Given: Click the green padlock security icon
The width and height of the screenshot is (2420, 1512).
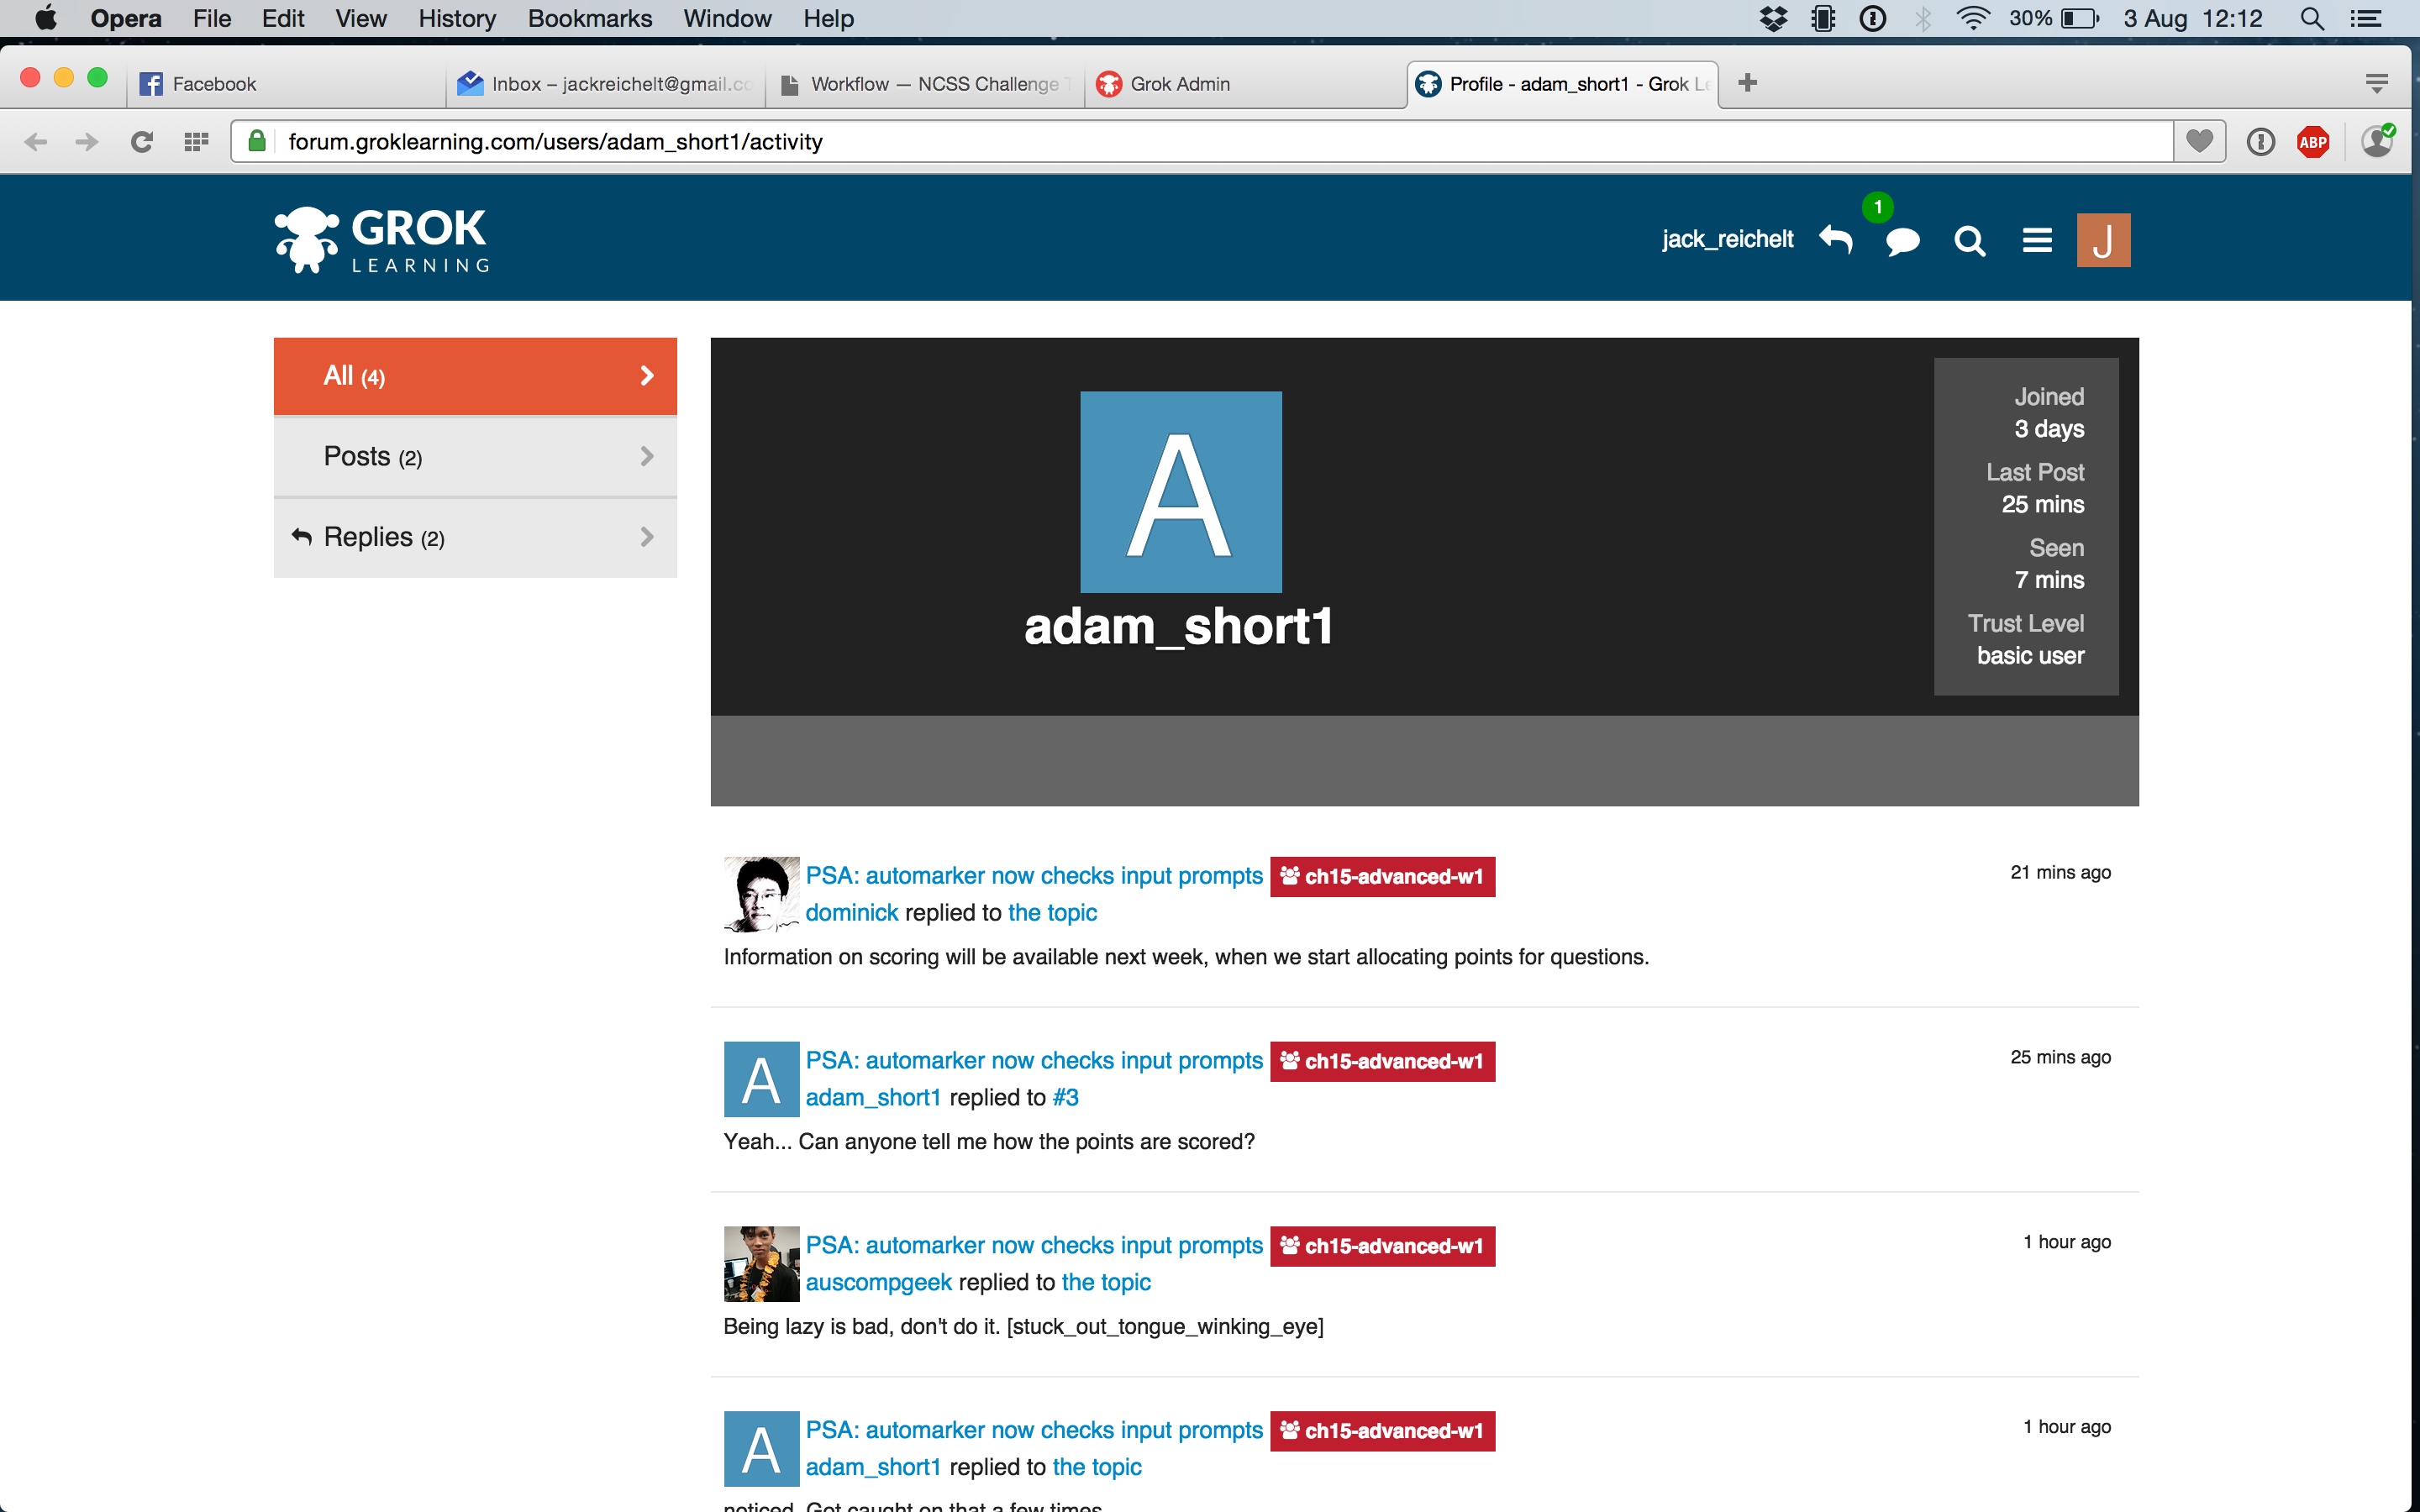Looking at the screenshot, I should [257, 141].
